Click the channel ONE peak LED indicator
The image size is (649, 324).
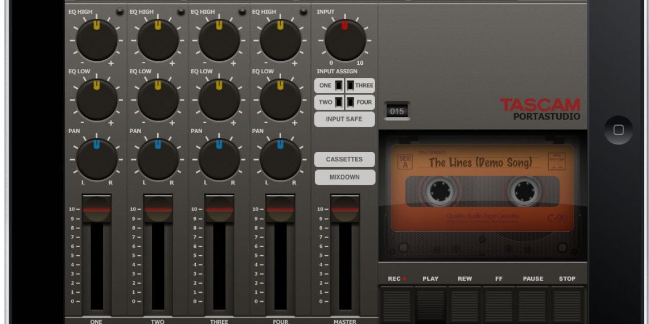120,12
